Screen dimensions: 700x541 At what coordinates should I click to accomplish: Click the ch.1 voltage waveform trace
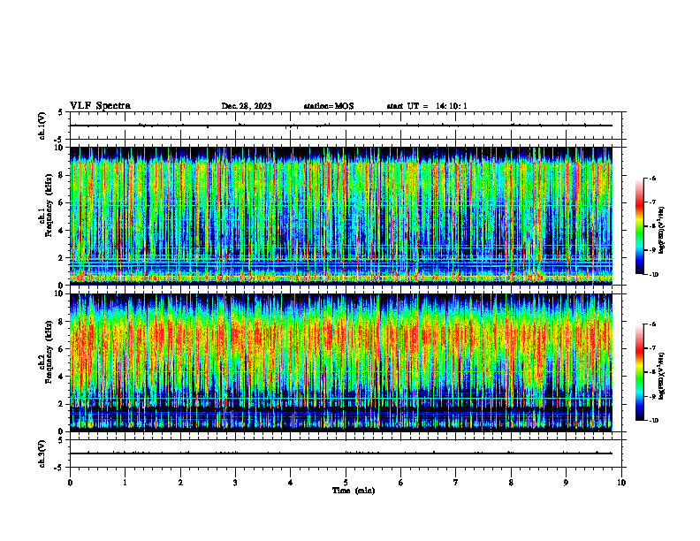click(341, 126)
